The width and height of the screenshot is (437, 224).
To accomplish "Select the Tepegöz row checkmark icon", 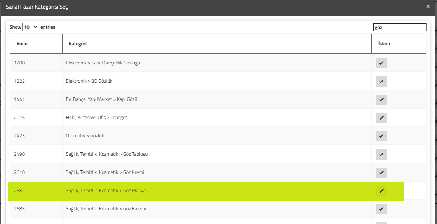I will click(x=381, y=118).
